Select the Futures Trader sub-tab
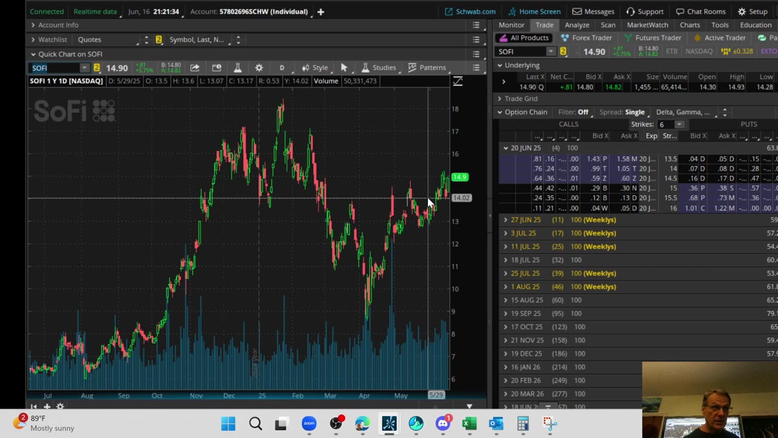The width and height of the screenshot is (778, 438). (653, 38)
